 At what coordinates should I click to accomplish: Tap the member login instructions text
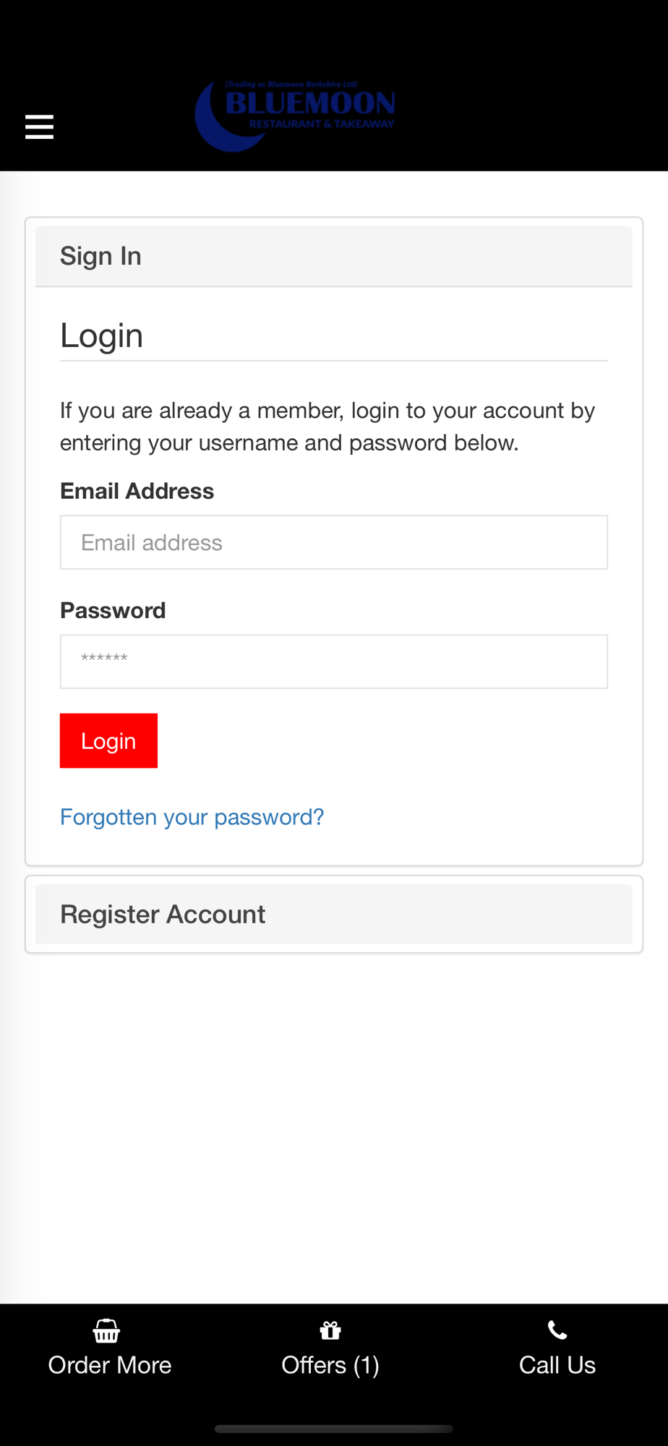(327, 427)
